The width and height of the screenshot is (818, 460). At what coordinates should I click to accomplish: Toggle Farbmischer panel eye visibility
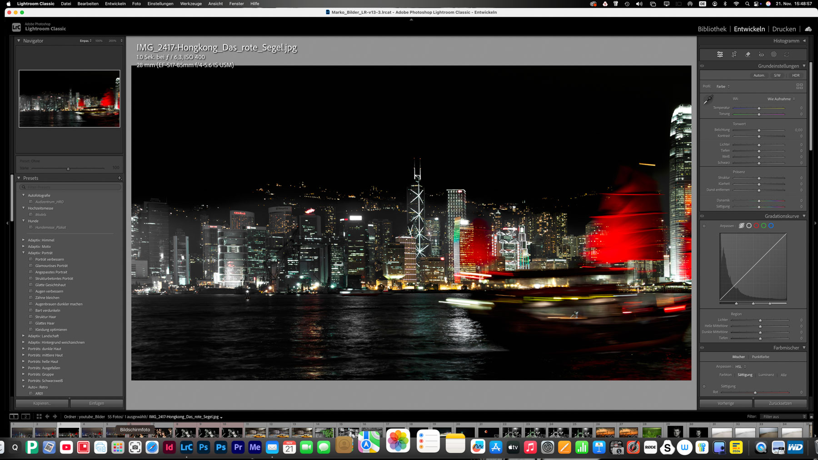pos(702,348)
